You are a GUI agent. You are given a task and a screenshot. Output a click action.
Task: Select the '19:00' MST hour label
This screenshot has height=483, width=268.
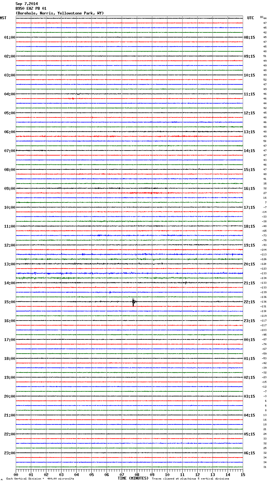tap(10, 378)
